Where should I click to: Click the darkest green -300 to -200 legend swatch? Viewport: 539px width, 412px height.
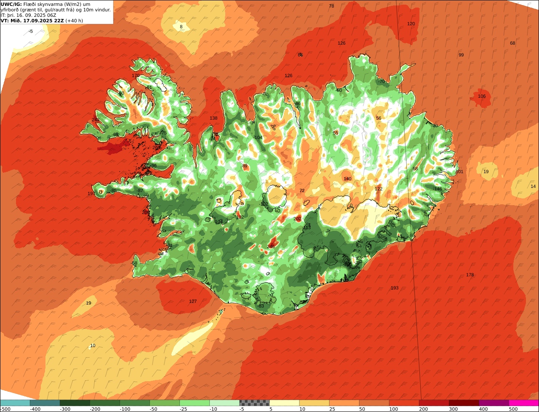(x=75, y=403)
